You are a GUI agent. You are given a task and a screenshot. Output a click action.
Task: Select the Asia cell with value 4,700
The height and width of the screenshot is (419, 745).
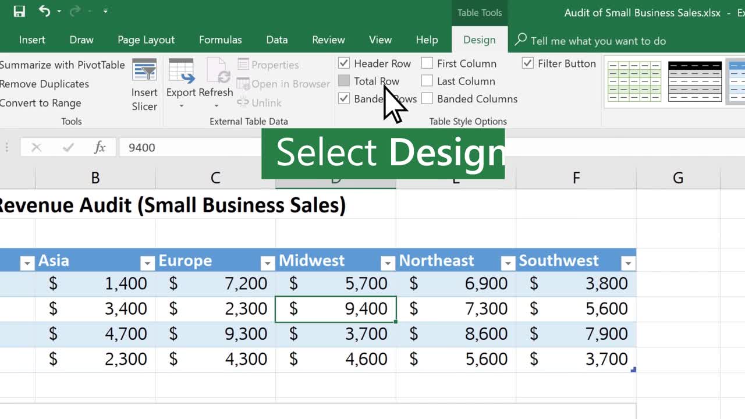pyautogui.click(x=95, y=333)
